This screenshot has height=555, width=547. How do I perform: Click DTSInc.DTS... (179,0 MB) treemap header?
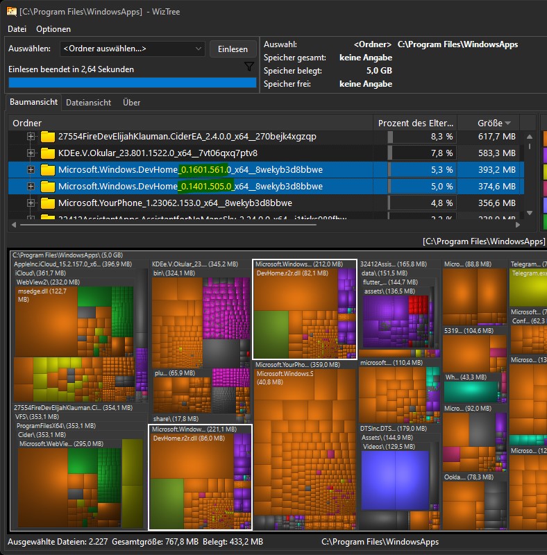394,429
